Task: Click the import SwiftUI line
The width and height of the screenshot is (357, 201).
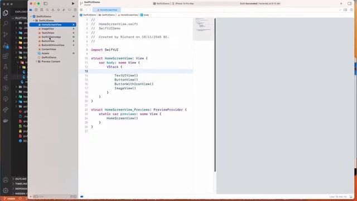Action: 104,50
